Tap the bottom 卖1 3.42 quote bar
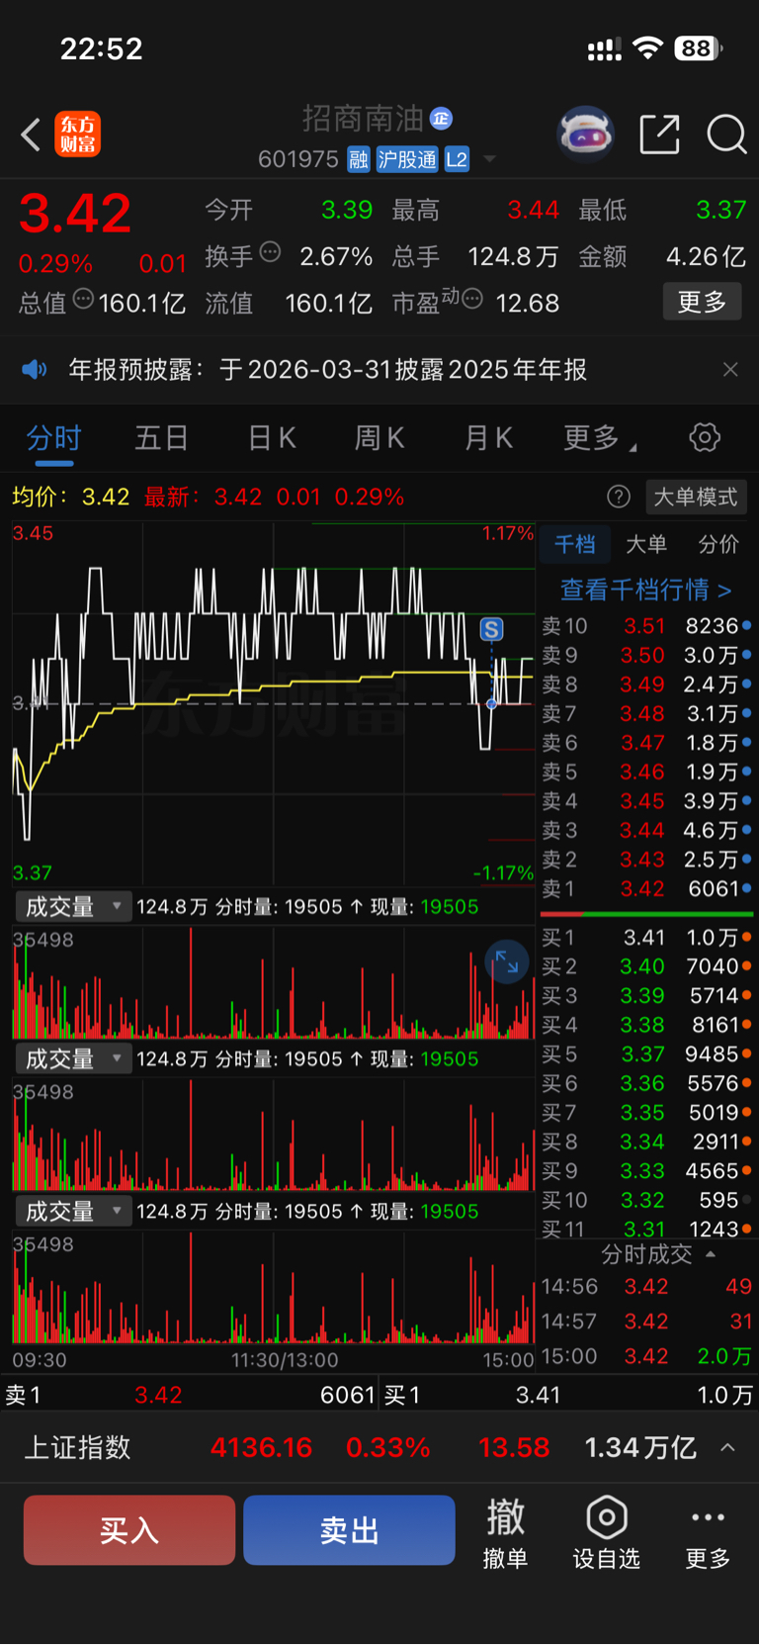 click(x=190, y=1395)
